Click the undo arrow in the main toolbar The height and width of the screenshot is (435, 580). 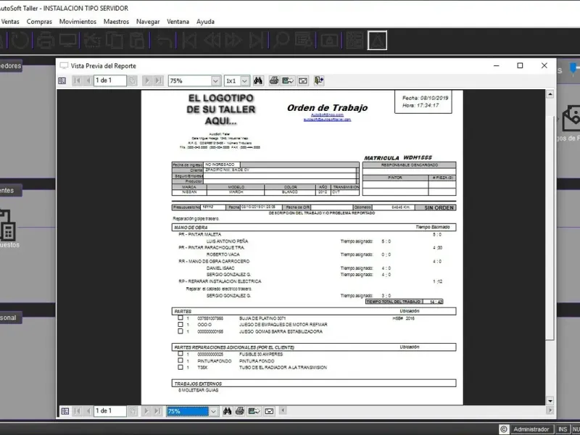click(x=164, y=41)
